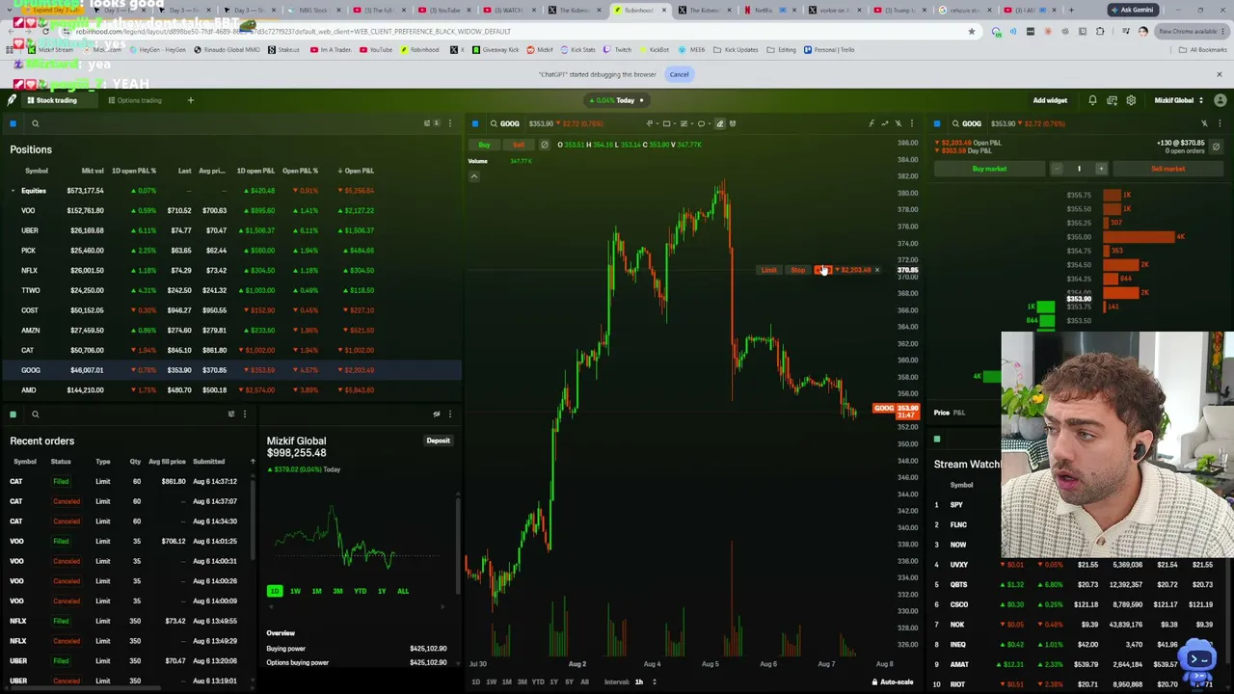Select the AMZN position row
Screen dimensions: 1234x694
point(231,331)
